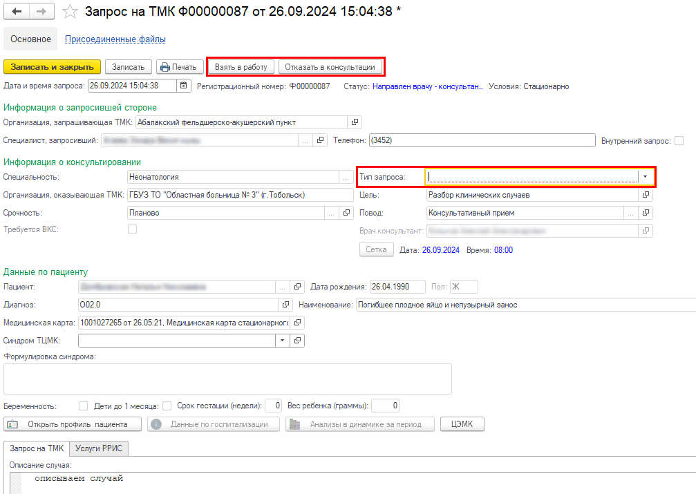Click the Взять в работу button

[241, 67]
